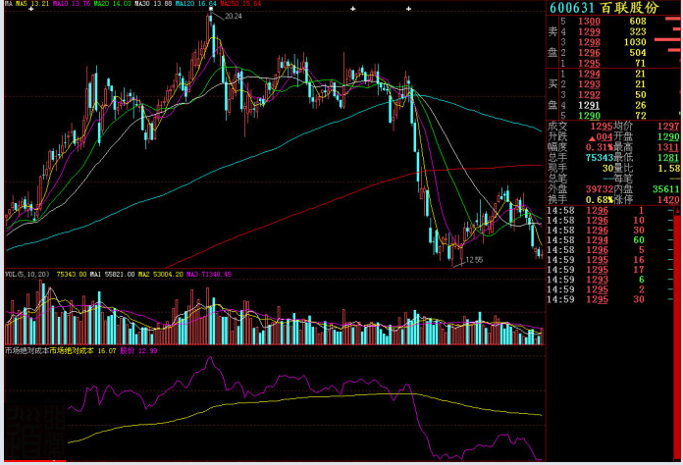Image resolution: width=683 pixels, height=465 pixels.
Task: Click the 换手 value 0.68%
Action: tap(600, 199)
